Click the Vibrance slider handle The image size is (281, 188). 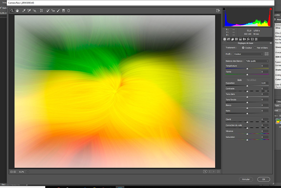247,134
